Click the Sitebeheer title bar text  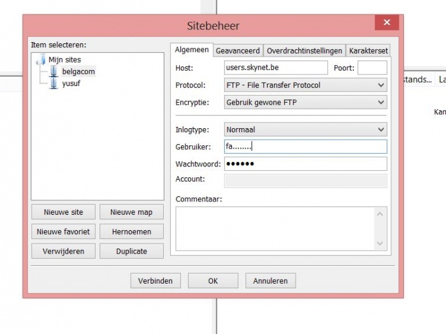tap(213, 26)
